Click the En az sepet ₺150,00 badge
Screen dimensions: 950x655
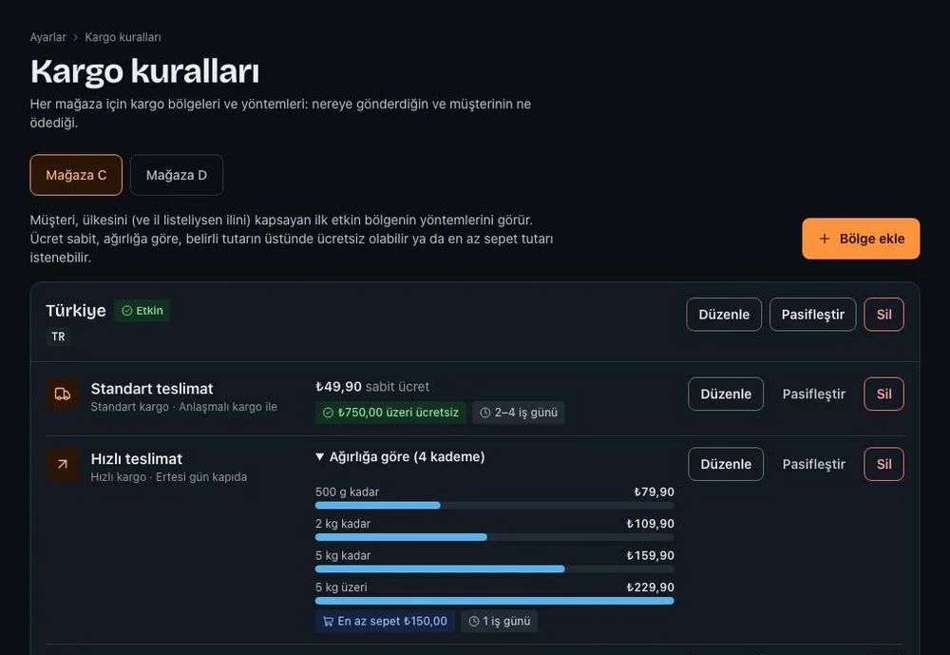pyautogui.click(x=385, y=621)
